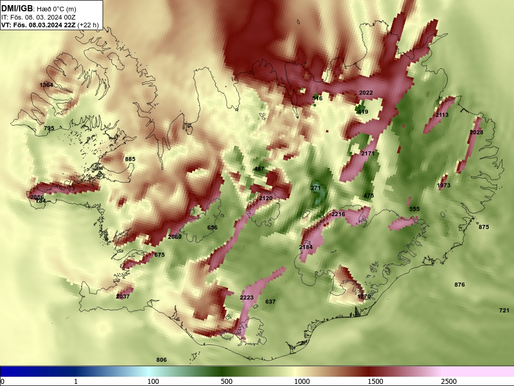514x386 pixels.
Task: Click the legend label 0
Action: [3, 381]
